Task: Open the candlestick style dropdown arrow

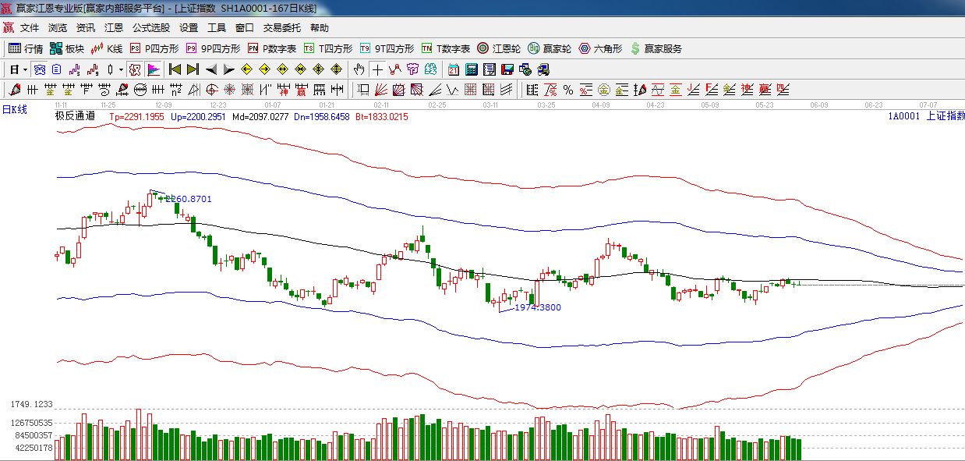Action: coord(121,69)
